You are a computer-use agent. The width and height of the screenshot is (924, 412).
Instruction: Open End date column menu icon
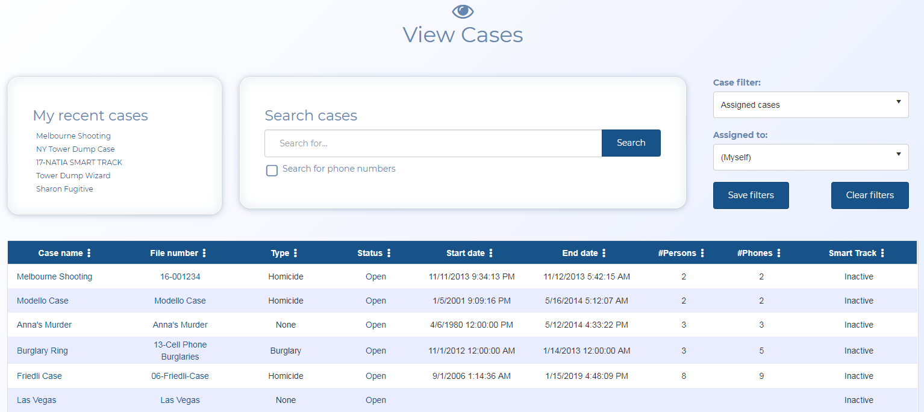604,253
